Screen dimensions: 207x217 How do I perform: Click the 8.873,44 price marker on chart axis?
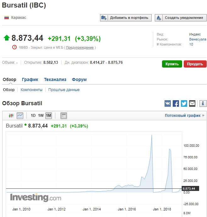(190, 188)
